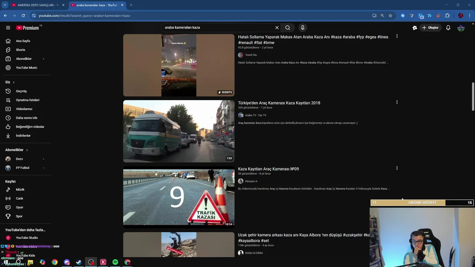Open the Araba TV - Car TV channel

(256, 115)
